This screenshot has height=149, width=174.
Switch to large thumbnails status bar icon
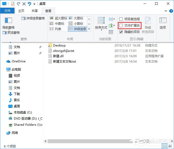(170, 146)
